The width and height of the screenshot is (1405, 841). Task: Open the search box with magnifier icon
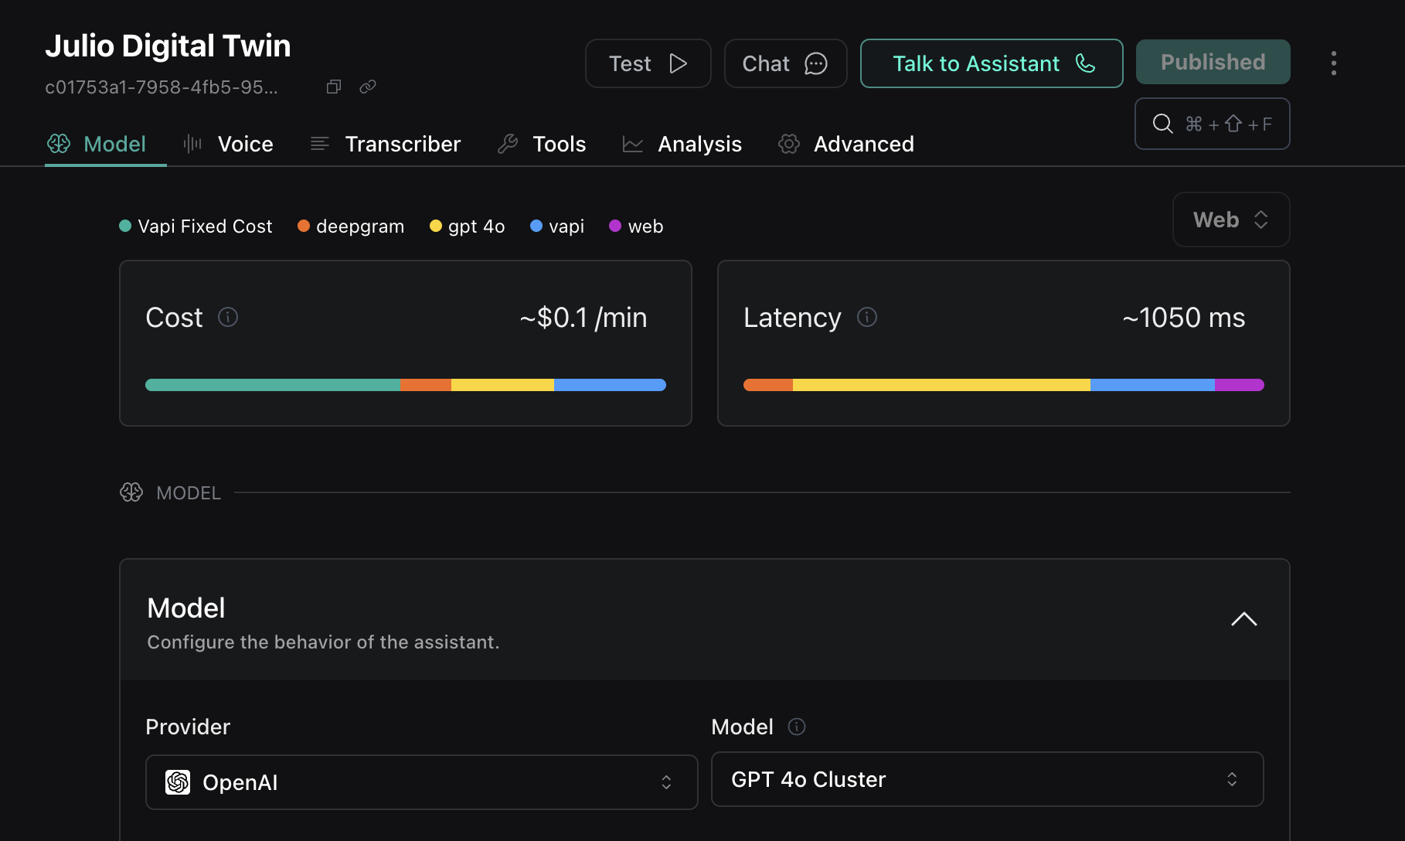pos(1212,124)
